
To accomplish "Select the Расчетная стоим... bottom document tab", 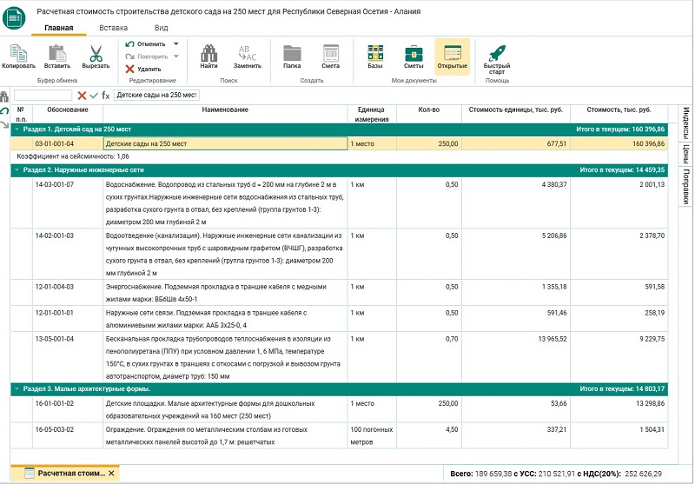I will tap(65, 474).
